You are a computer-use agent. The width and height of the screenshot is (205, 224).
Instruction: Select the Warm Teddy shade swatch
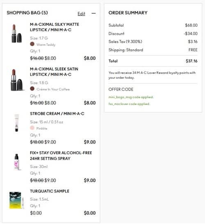point(32,44)
